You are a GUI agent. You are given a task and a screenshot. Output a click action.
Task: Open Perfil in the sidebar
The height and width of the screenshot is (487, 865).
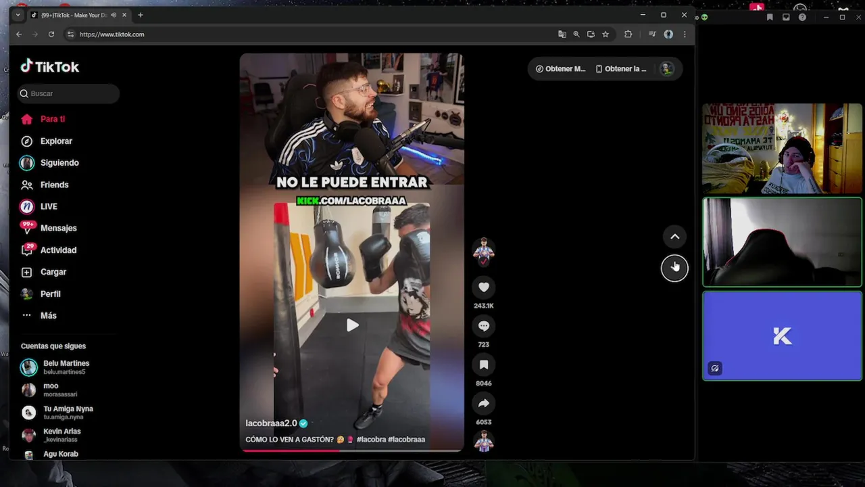coord(50,294)
